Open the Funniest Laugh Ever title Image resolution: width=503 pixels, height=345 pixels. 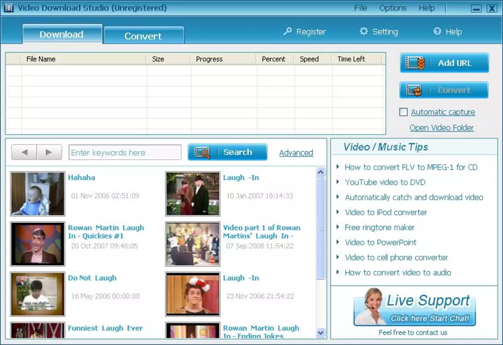point(105,328)
